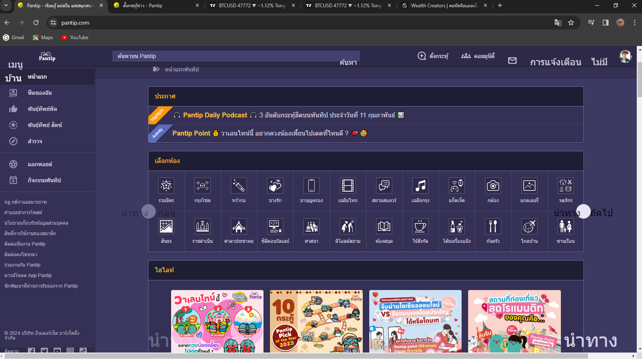Click the ตั้งกระทู้ create post button
The width and height of the screenshot is (642, 359).
pos(433,56)
